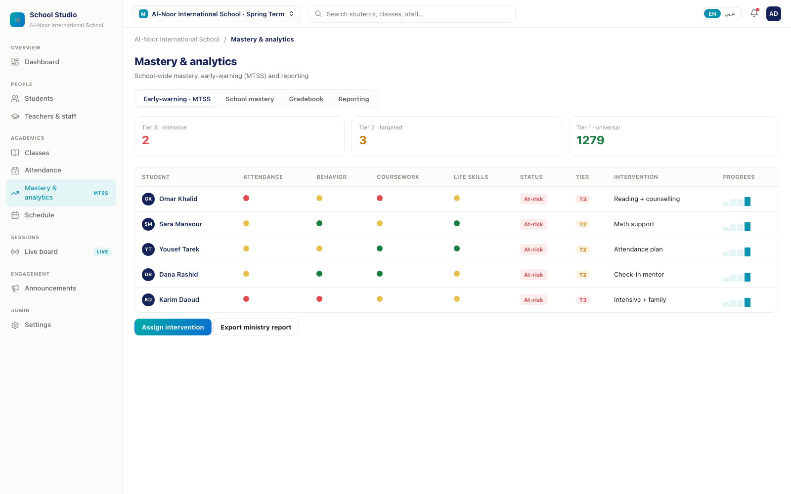Click Yousef Tarek's At-risk status badge
791x494 pixels.
click(533, 249)
